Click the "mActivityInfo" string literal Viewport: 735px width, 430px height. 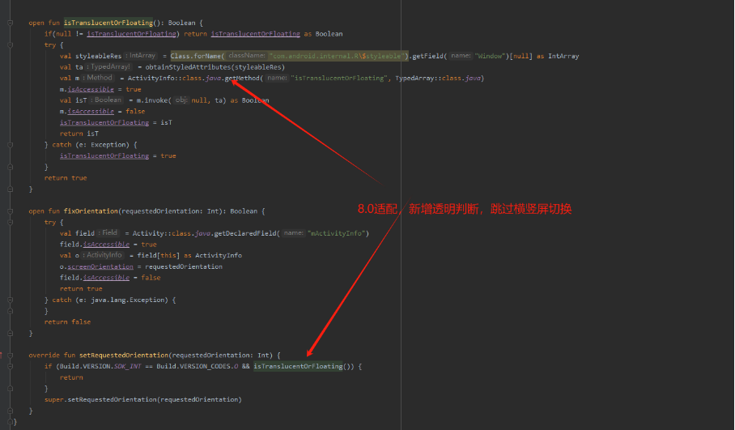(338, 233)
